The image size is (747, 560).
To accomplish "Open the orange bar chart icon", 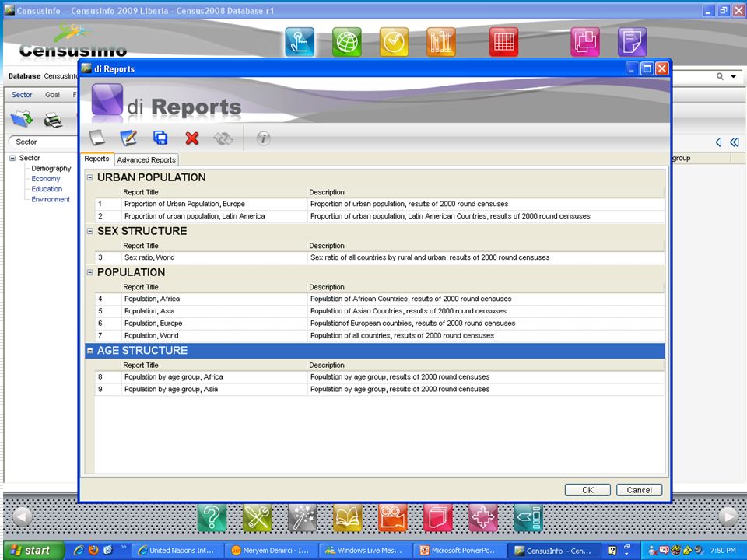I will [441, 42].
